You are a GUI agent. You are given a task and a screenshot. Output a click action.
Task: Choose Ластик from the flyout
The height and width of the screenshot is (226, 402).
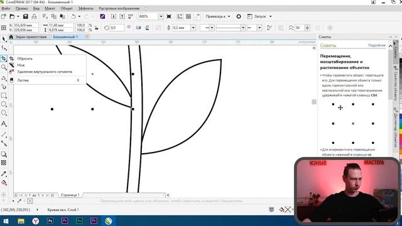click(x=47, y=80)
